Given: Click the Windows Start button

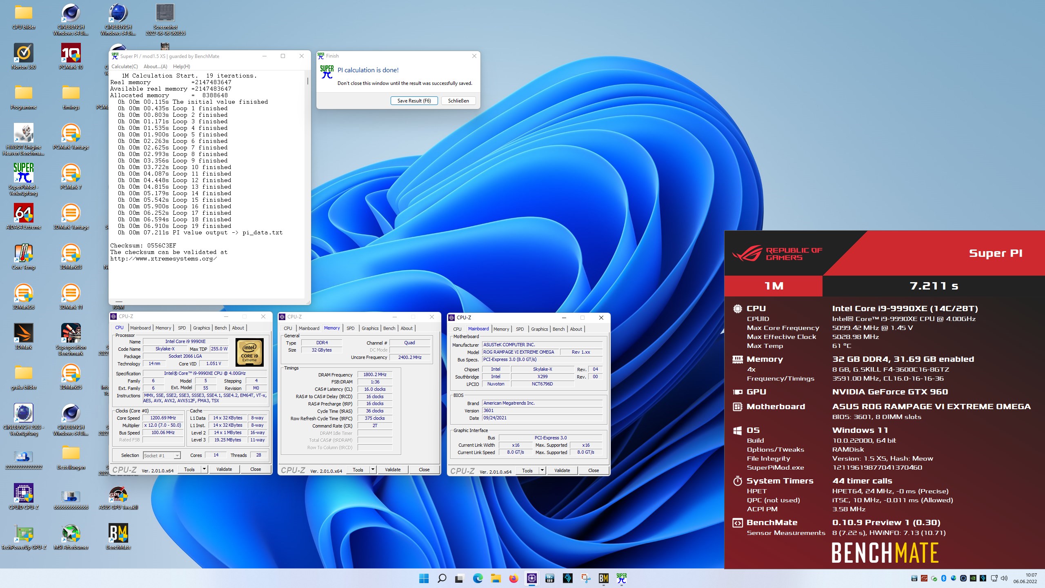Looking at the screenshot, I should point(424,578).
